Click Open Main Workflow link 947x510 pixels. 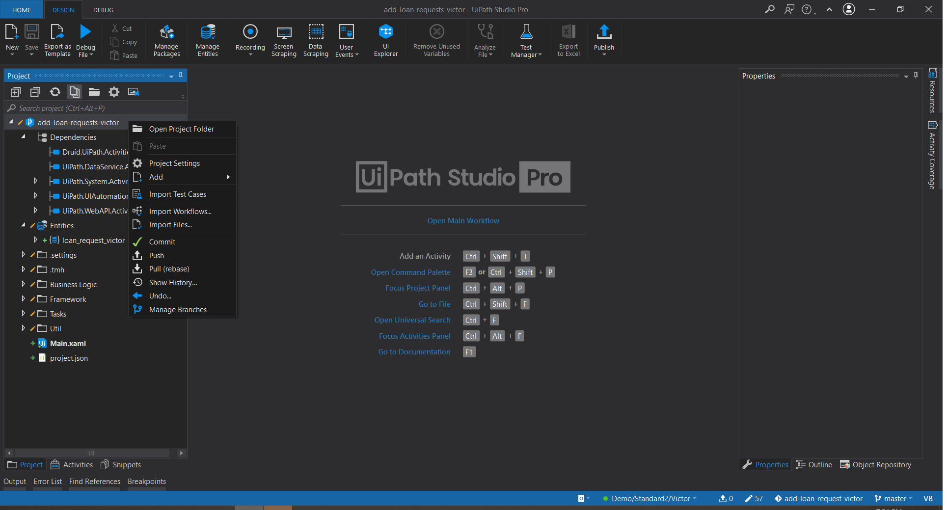(x=463, y=221)
